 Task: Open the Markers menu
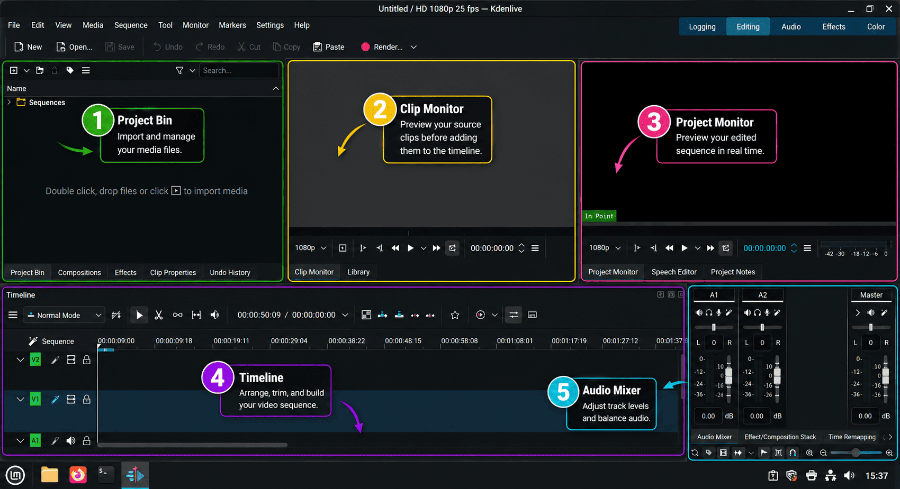click(x=232, y=25)
